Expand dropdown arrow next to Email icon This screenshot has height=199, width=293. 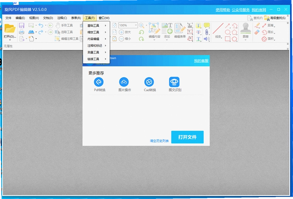(36, 25)
